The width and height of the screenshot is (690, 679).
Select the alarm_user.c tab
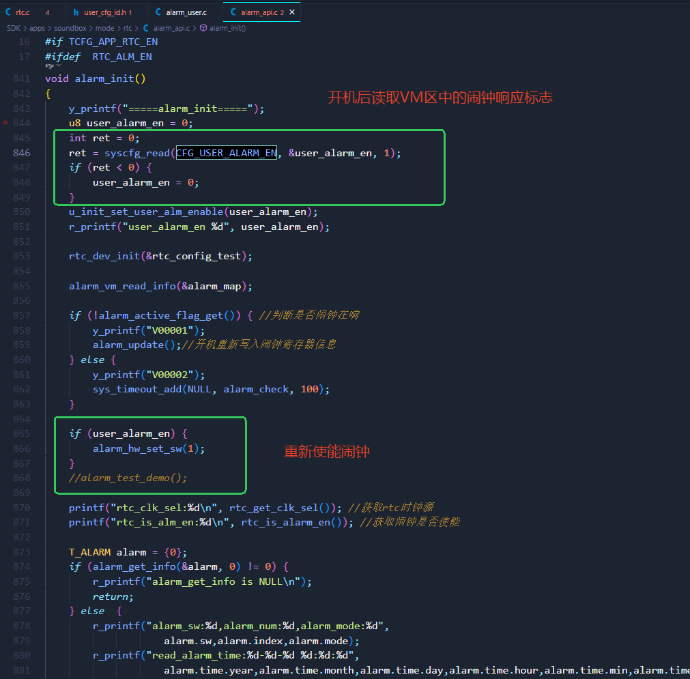coord(185,12)
